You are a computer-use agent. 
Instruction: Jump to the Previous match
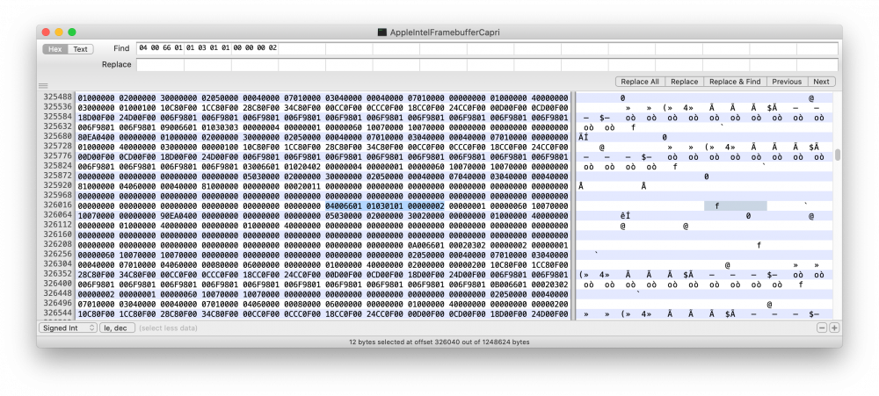[787, 82]
